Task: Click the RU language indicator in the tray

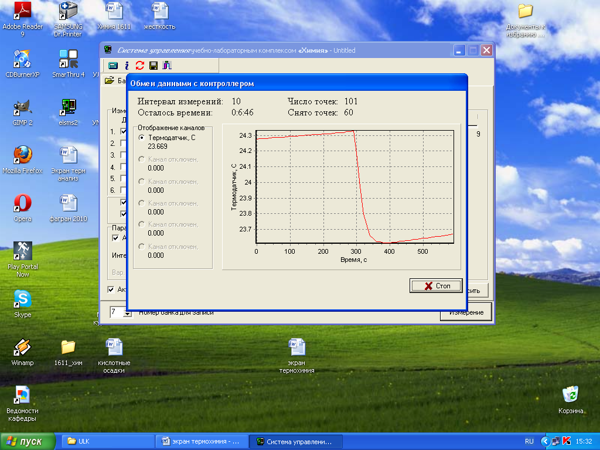Action: tap(529, 441)
